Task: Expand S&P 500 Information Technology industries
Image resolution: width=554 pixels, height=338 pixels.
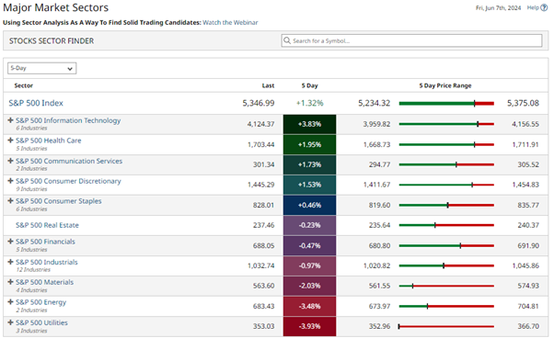Action: tap(11, 120)
